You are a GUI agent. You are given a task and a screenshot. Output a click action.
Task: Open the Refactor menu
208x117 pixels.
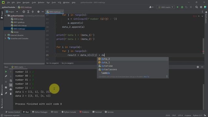41,2
